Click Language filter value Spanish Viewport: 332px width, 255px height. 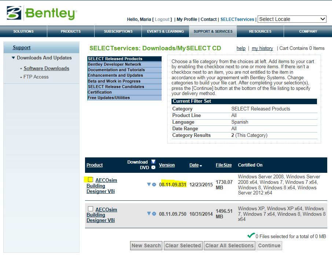point(240,122)
